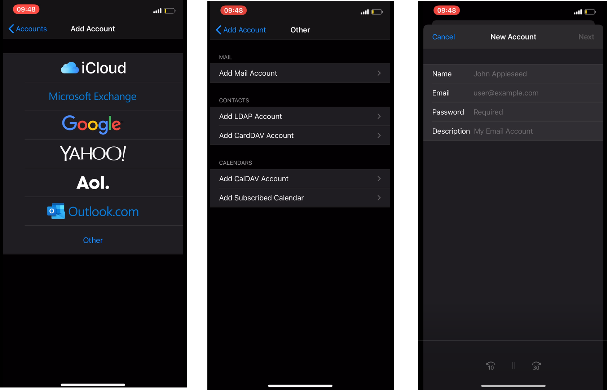
Task: Select the Google account option
Action: pyautogui.click(x=93, y=125)
